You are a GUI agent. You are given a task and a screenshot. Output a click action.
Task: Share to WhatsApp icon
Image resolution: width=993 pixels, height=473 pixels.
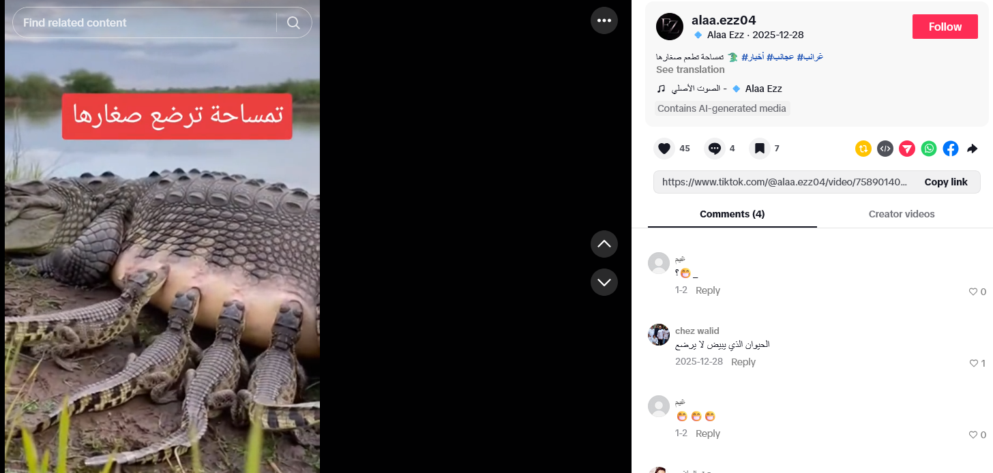point(929,149)
